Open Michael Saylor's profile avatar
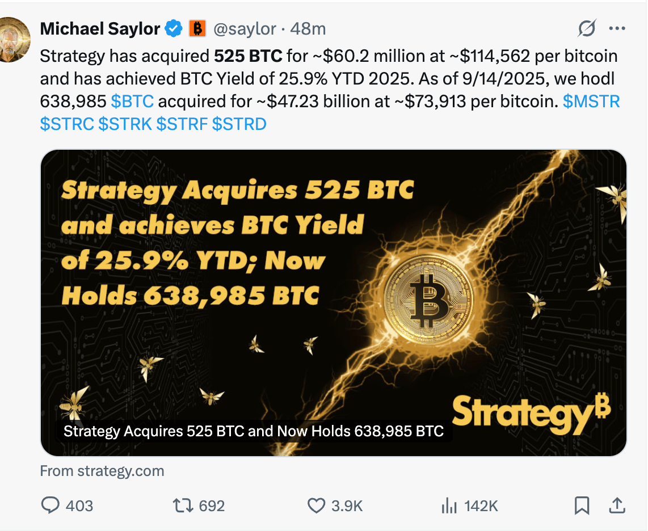The width and height of the screenshot is (648, 531). pyautogui.click(x=14, y=40)
